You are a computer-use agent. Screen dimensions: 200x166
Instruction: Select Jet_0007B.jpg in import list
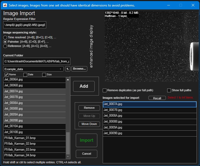(x=150, y=110)
